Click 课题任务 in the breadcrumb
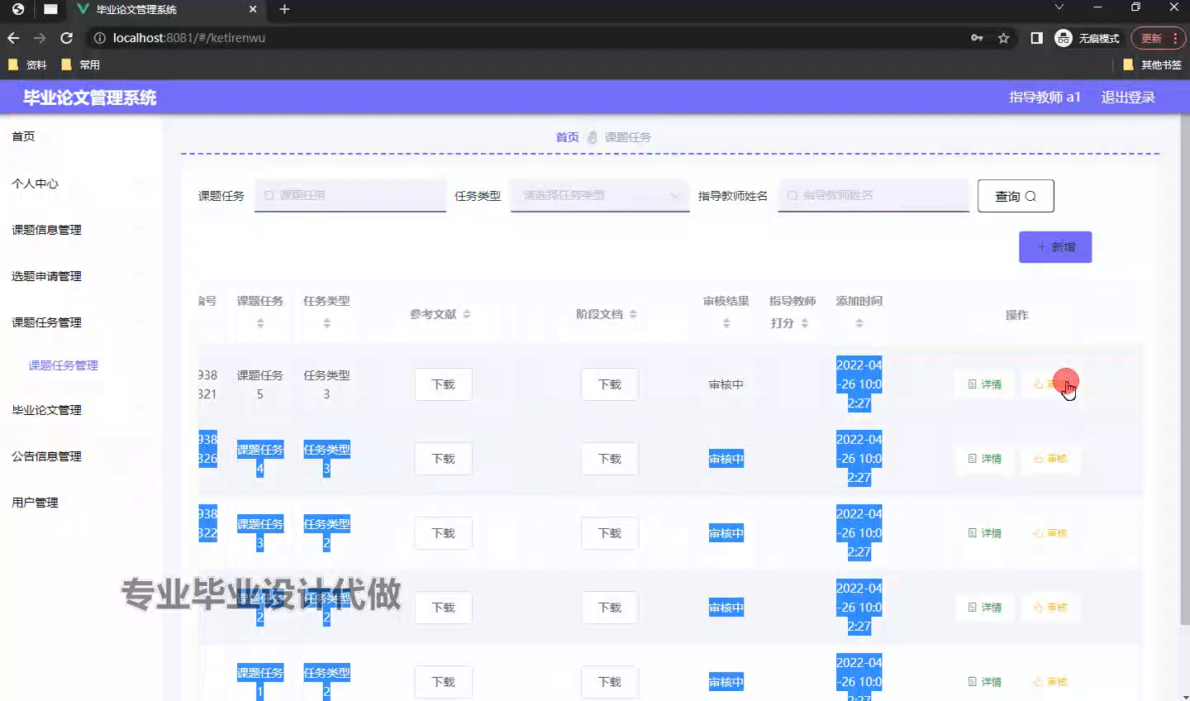This screenshot has width=1190, height=701. [x=628, y=137]
